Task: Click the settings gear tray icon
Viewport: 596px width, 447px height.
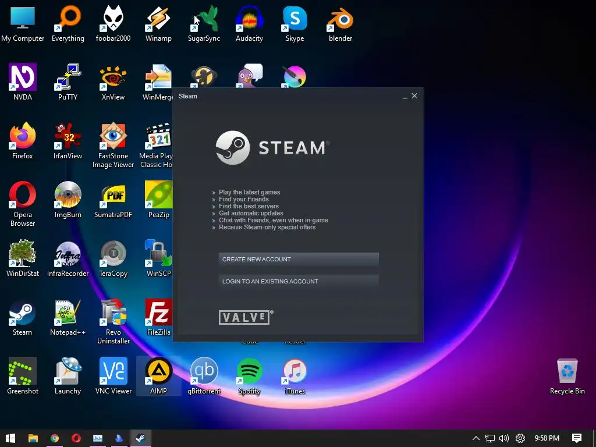Action: (x=520, y=438)
